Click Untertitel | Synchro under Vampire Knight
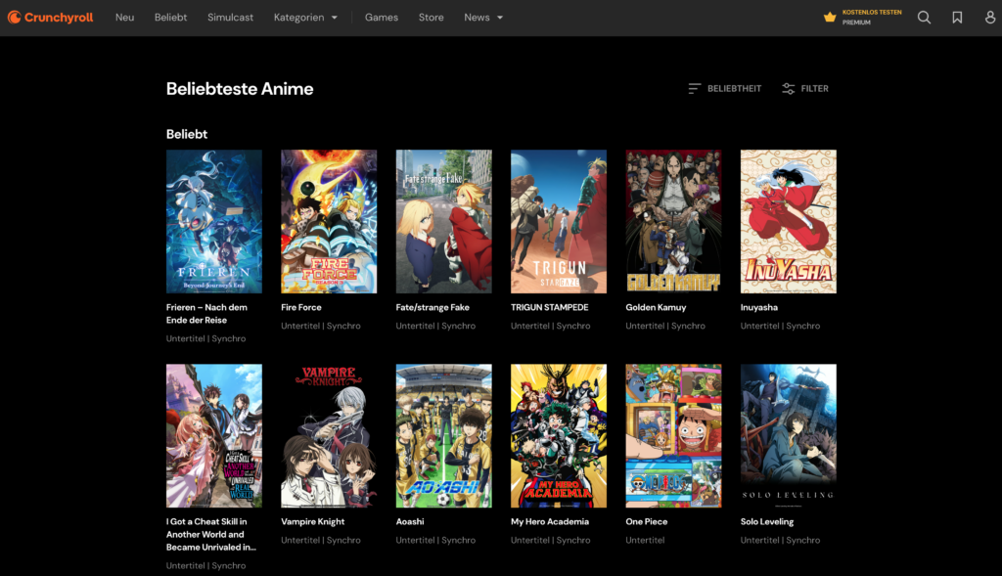The height and width of the screenshot is (576, 1002). tap(321, 540)
